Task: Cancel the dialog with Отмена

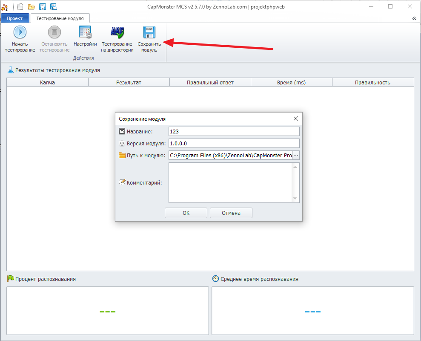Action: click(231, 213)
